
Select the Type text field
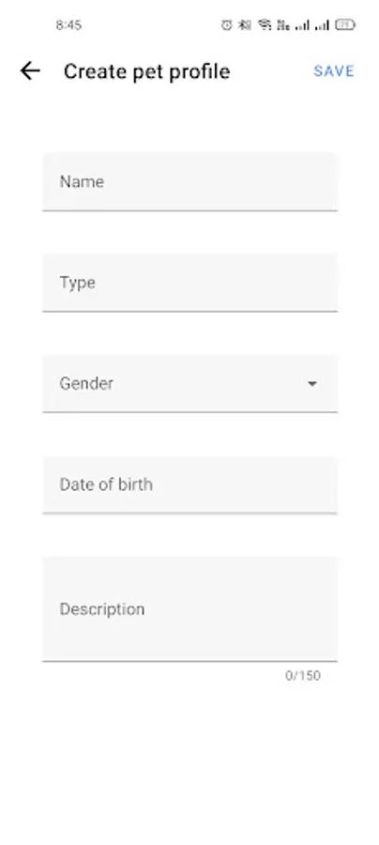[x=190, y=283]
